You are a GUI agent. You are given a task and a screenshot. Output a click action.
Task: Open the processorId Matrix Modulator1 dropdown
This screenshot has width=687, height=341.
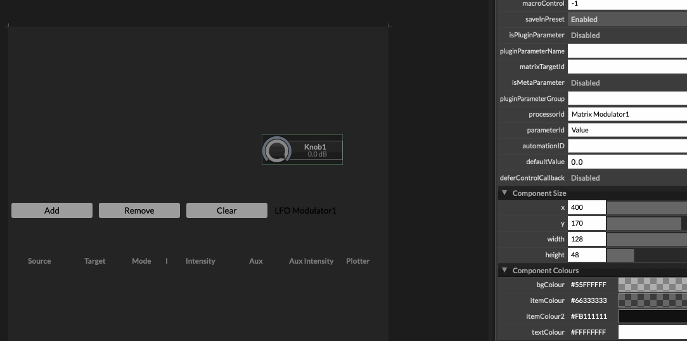[x=627, y=115]
